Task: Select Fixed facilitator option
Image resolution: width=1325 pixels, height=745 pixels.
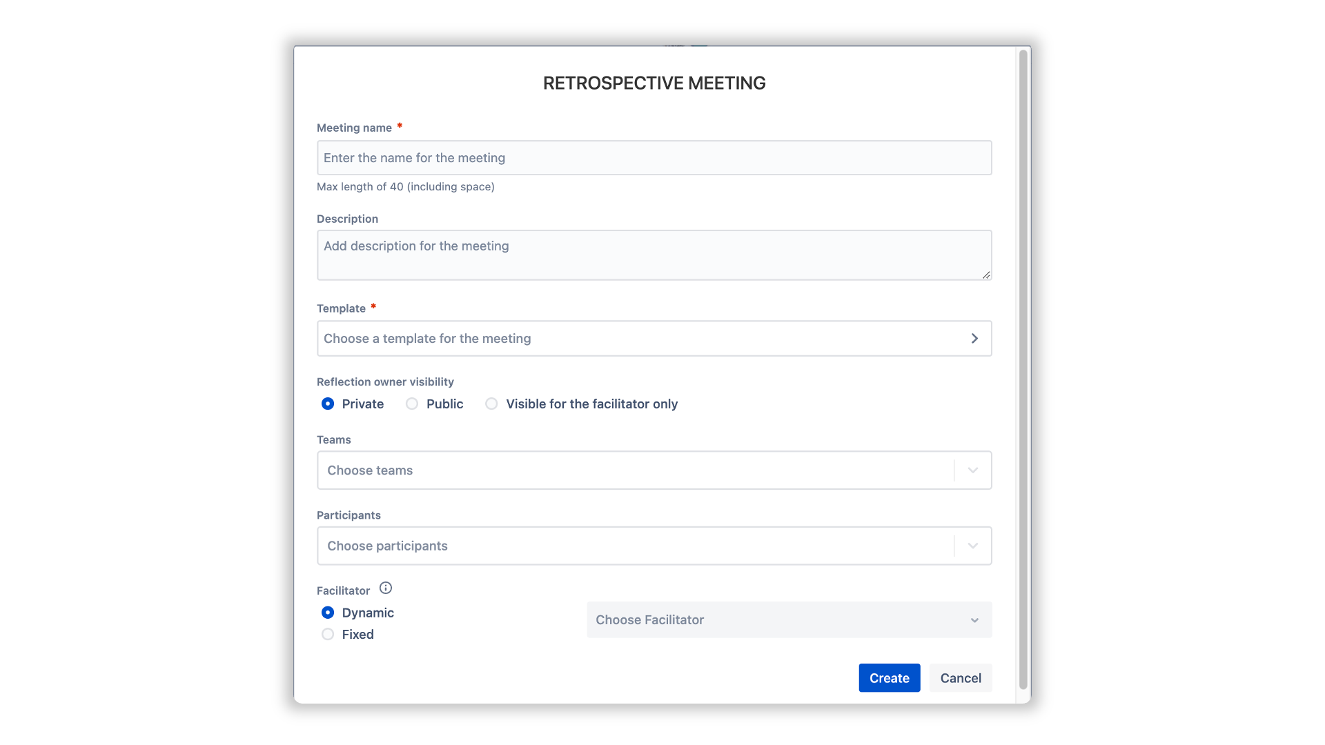Action: pos(328,635)
